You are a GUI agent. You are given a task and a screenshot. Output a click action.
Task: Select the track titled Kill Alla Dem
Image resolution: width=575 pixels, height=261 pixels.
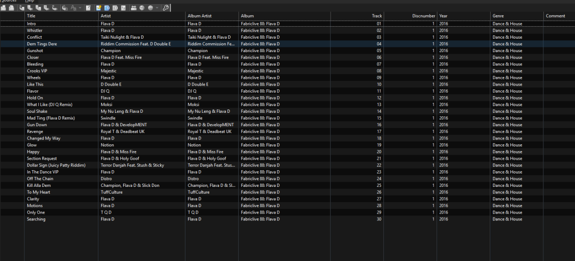pos(287,185)
